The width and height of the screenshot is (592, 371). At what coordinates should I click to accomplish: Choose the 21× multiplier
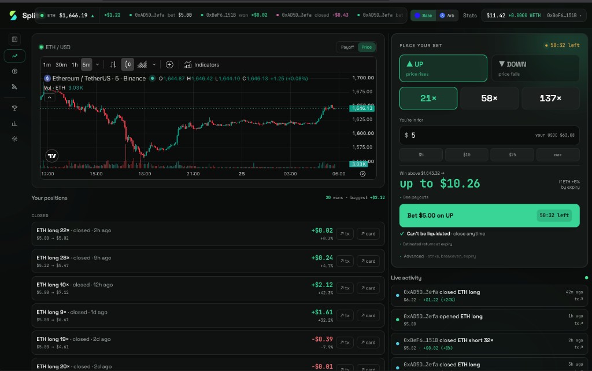(x=428, y=98)
